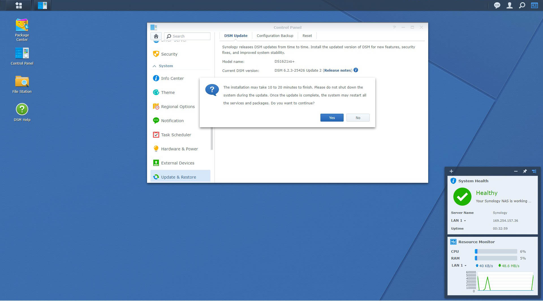Switch to the DSM Update tab

[236, 36]
